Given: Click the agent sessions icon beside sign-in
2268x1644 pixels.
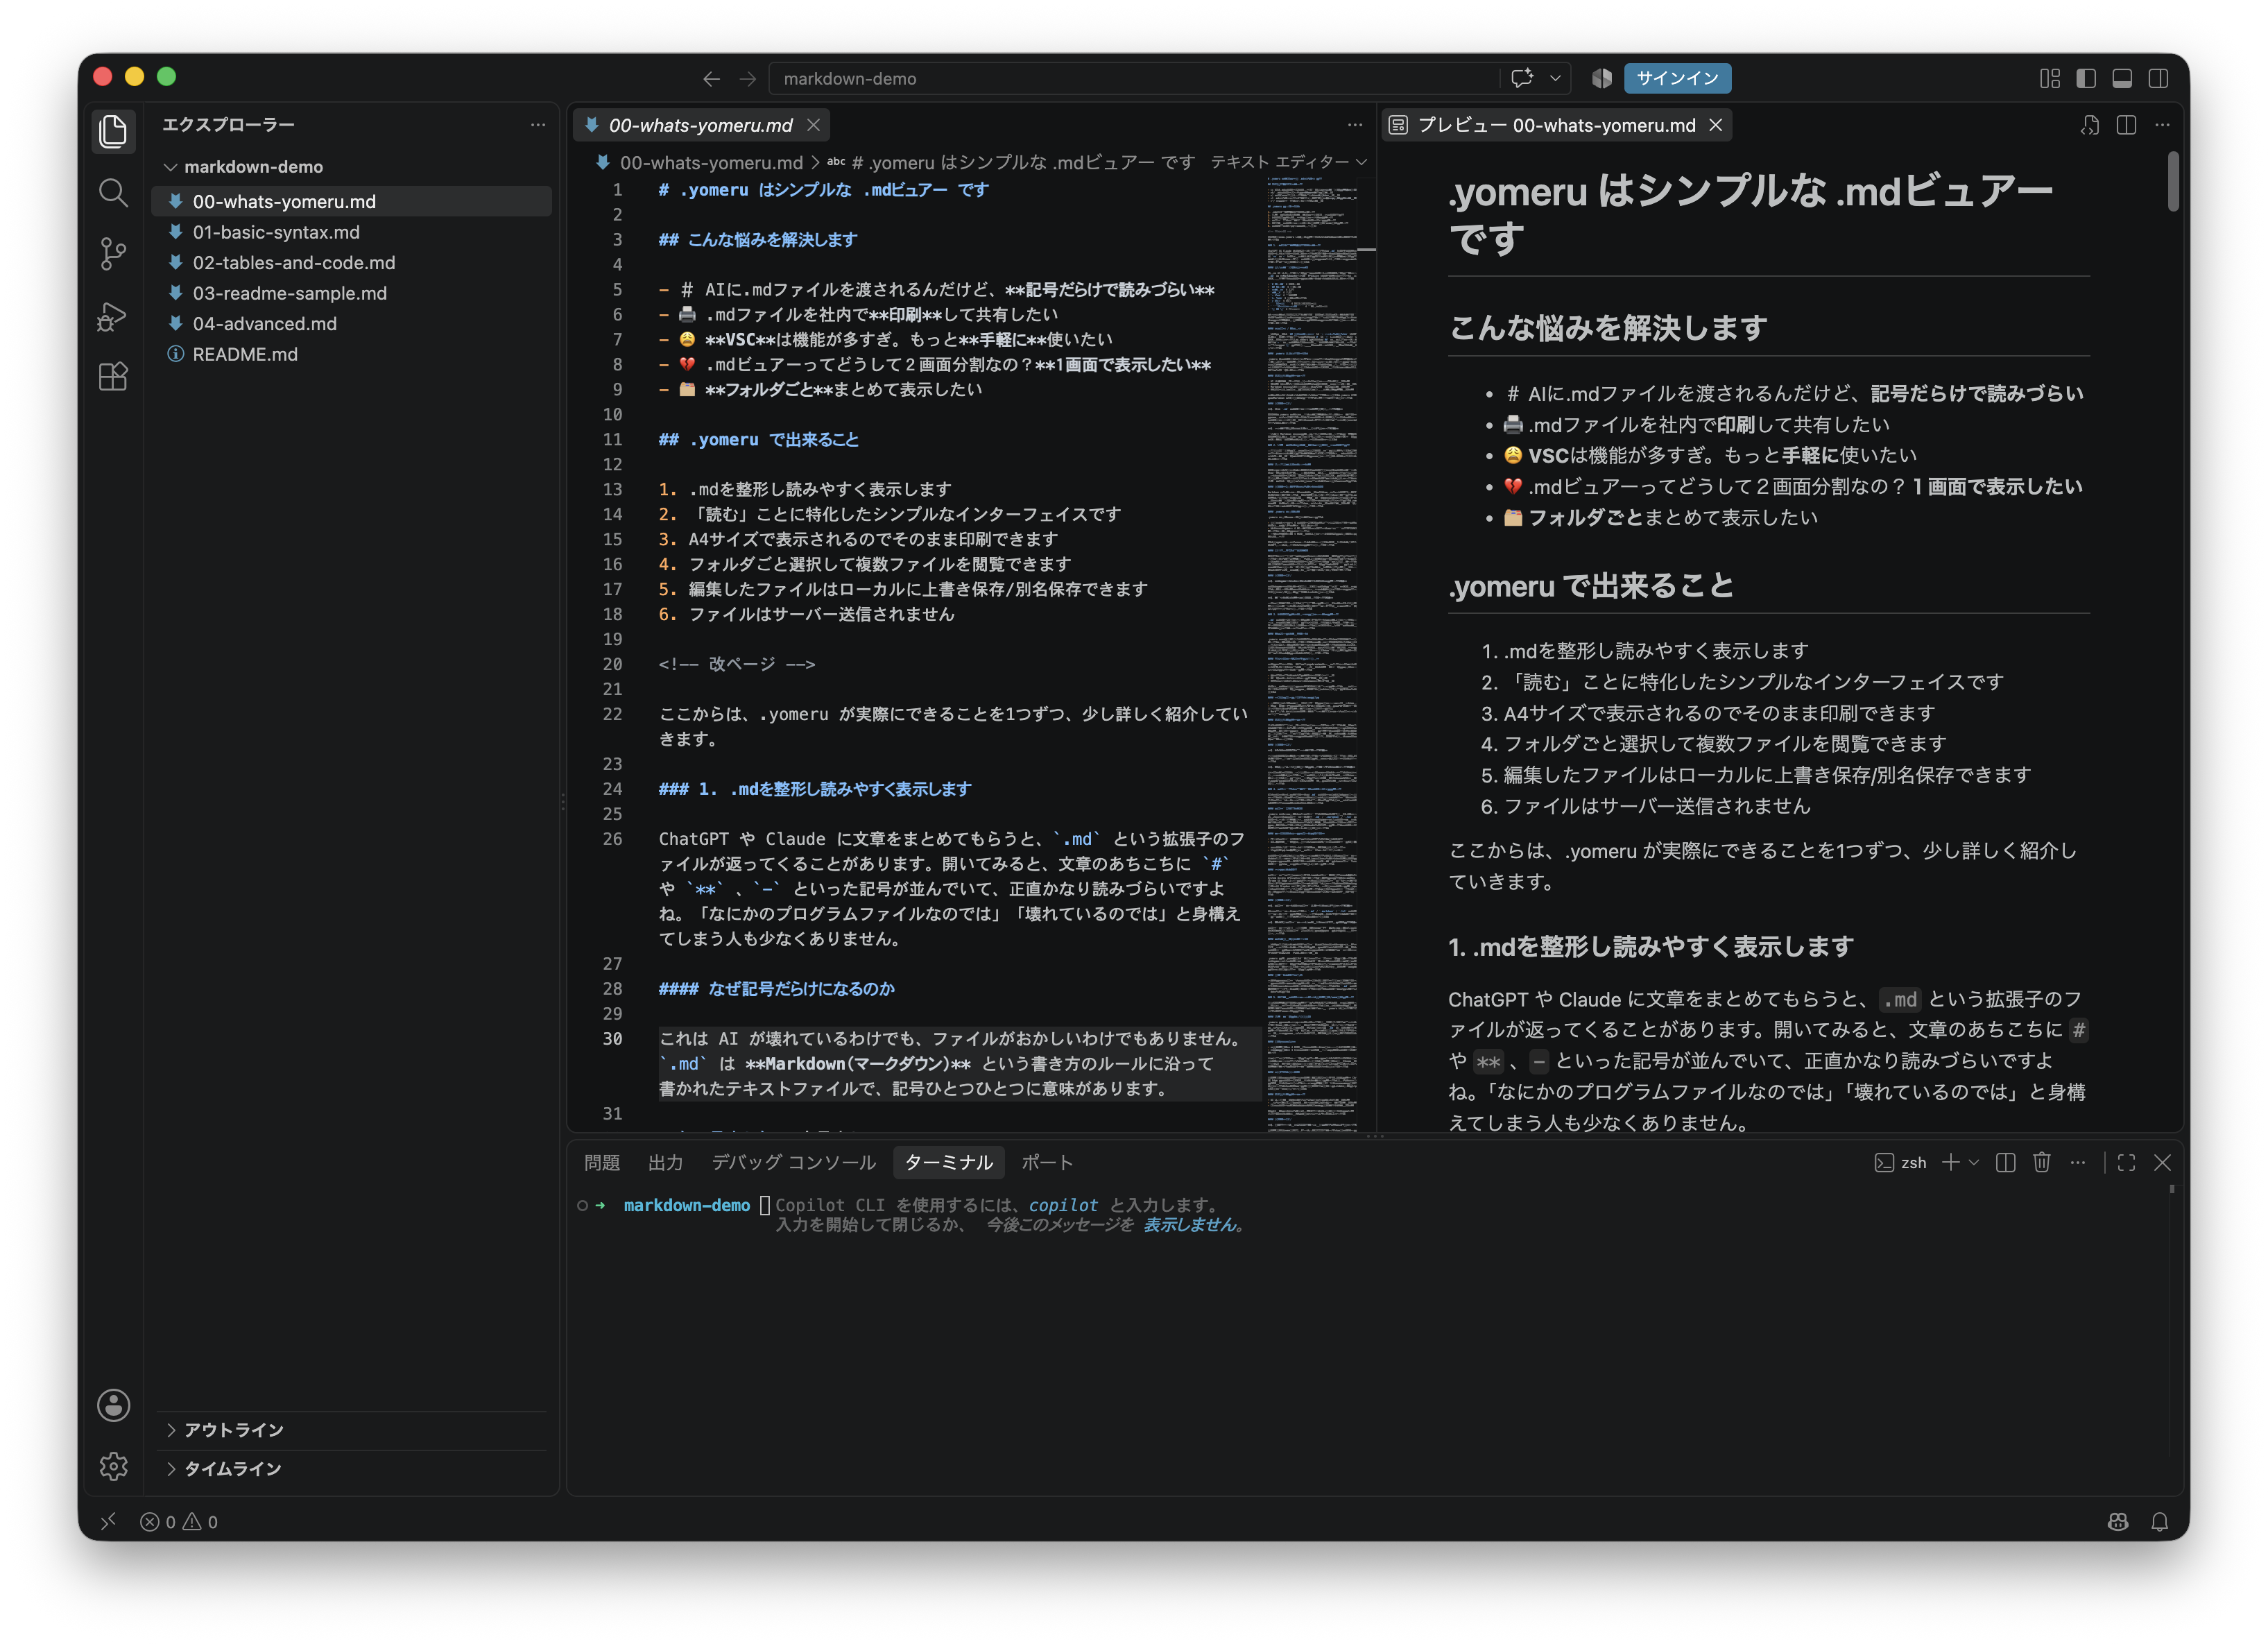Looking at the screenshot, I should [x=1601, y=78].
